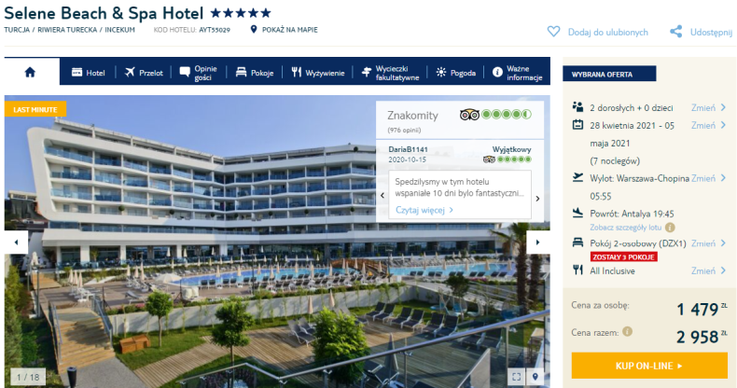Open the home tab icon

[30, 73]
